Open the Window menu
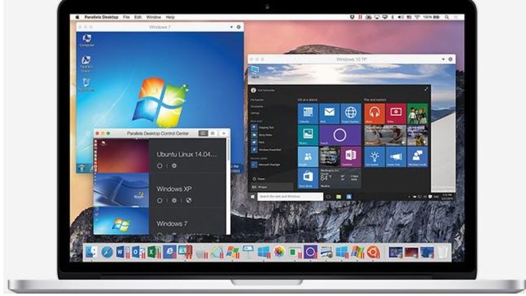This screenshot has height=296, width=526. 154,17
